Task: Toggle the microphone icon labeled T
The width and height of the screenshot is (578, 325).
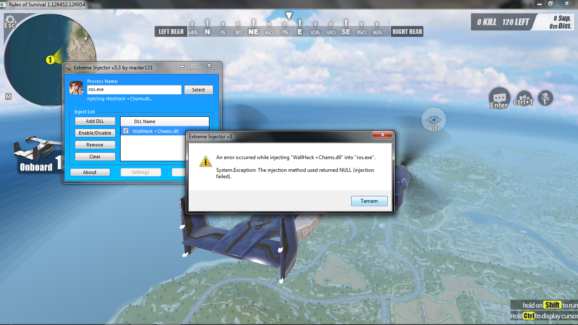Action: [x=546, y=98]
